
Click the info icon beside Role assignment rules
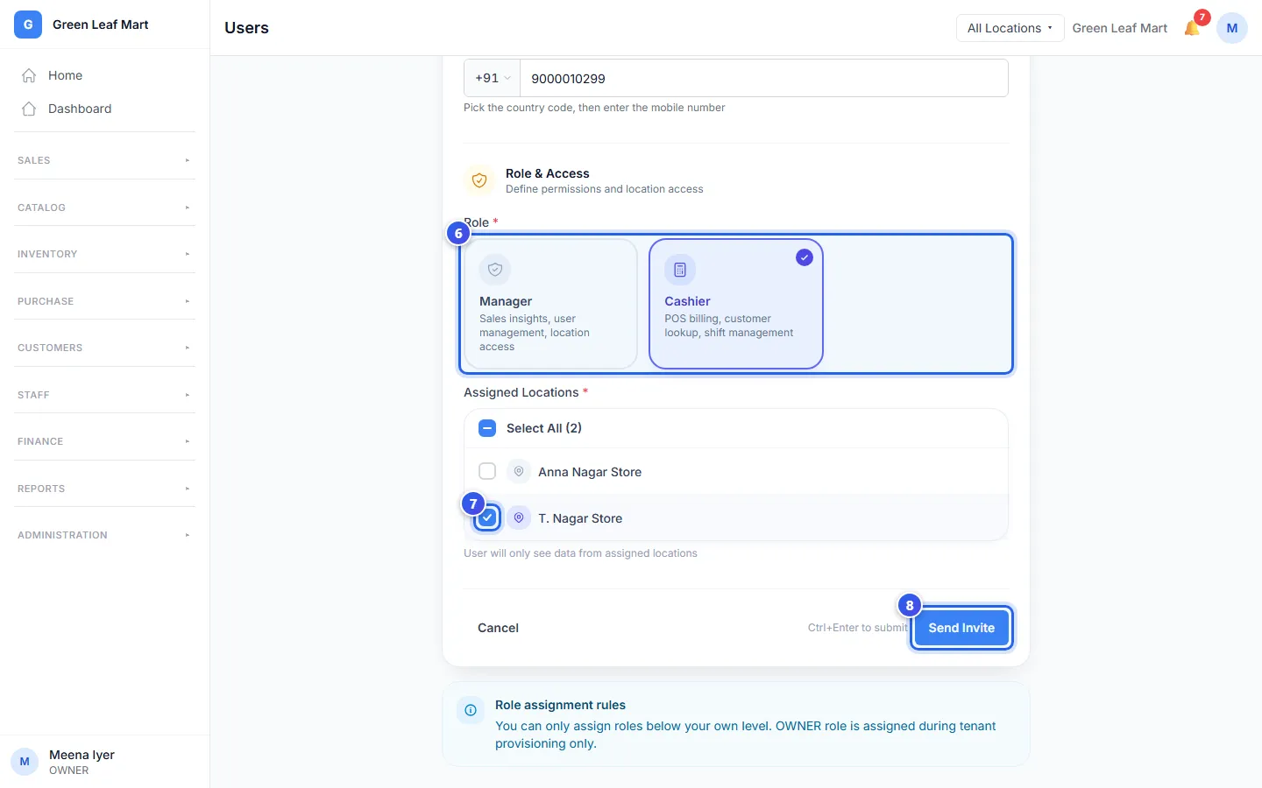pyautogui.click(x=471, y=710)
